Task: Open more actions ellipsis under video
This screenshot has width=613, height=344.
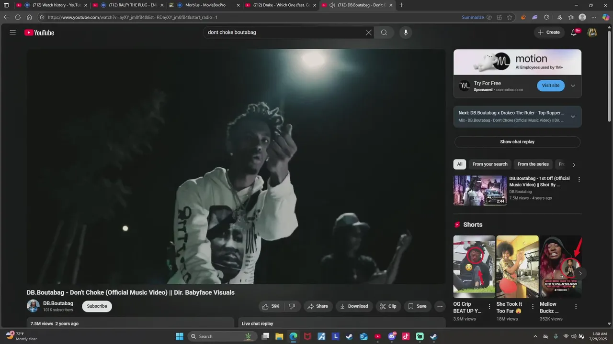Action: [440, 306]
